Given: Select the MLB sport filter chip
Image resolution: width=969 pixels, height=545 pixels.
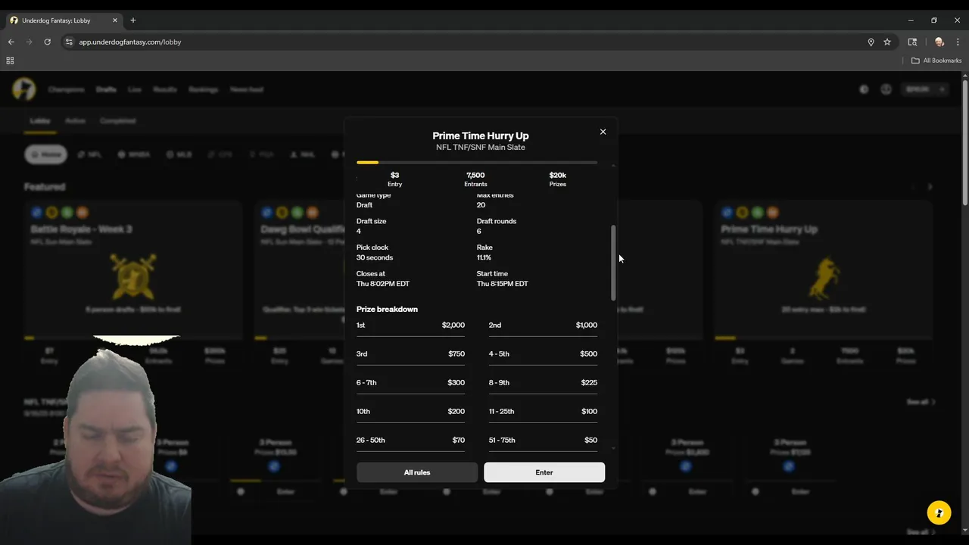Looking at the screenshot, I should point(179,154).
